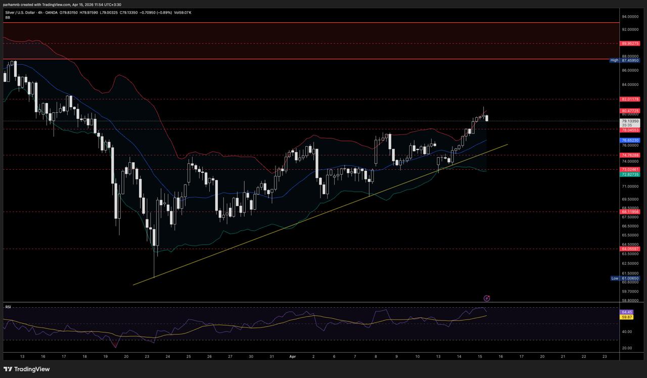Click the date 23 at far right of time axis

[x=605, y=356]
